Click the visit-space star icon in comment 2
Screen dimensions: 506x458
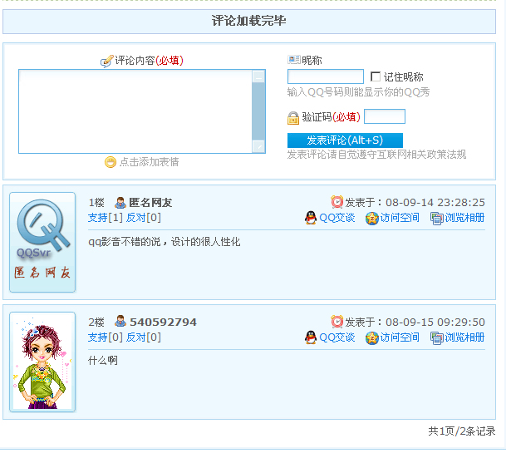pyautogui.click(x=371, y=338)
